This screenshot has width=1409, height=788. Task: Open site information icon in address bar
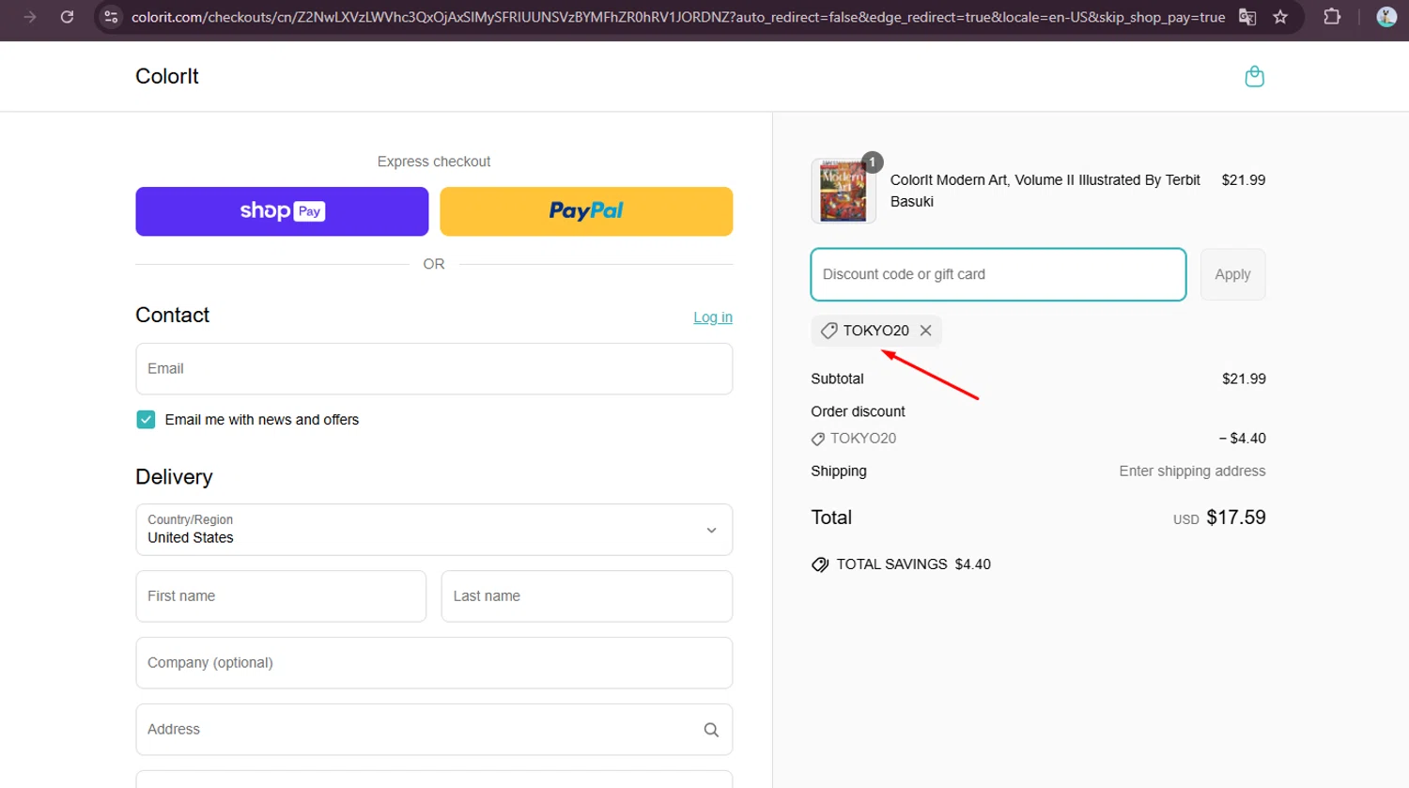111,17
